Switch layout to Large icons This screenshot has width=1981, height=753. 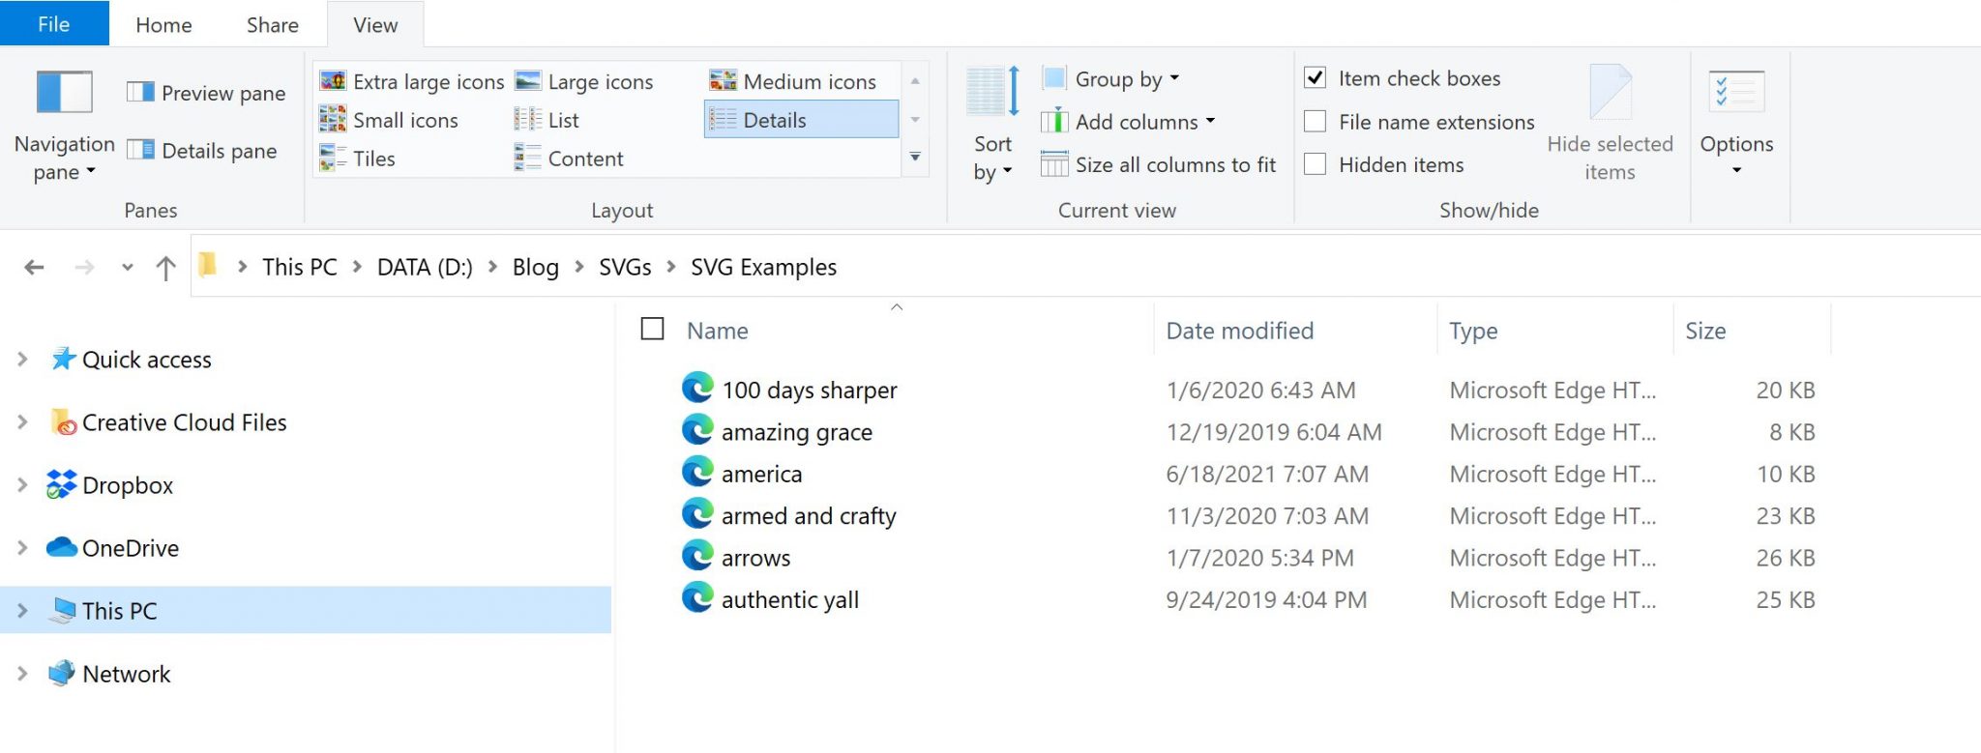pyautogui.click(x=584, y=81)
